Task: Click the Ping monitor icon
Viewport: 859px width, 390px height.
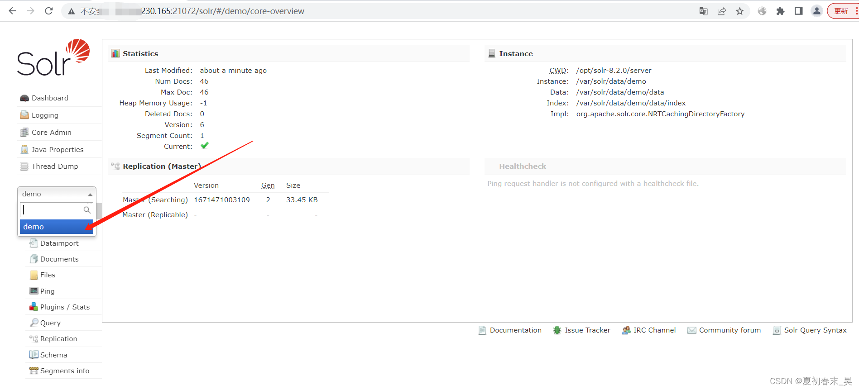Action: click(x=34, y=291)
